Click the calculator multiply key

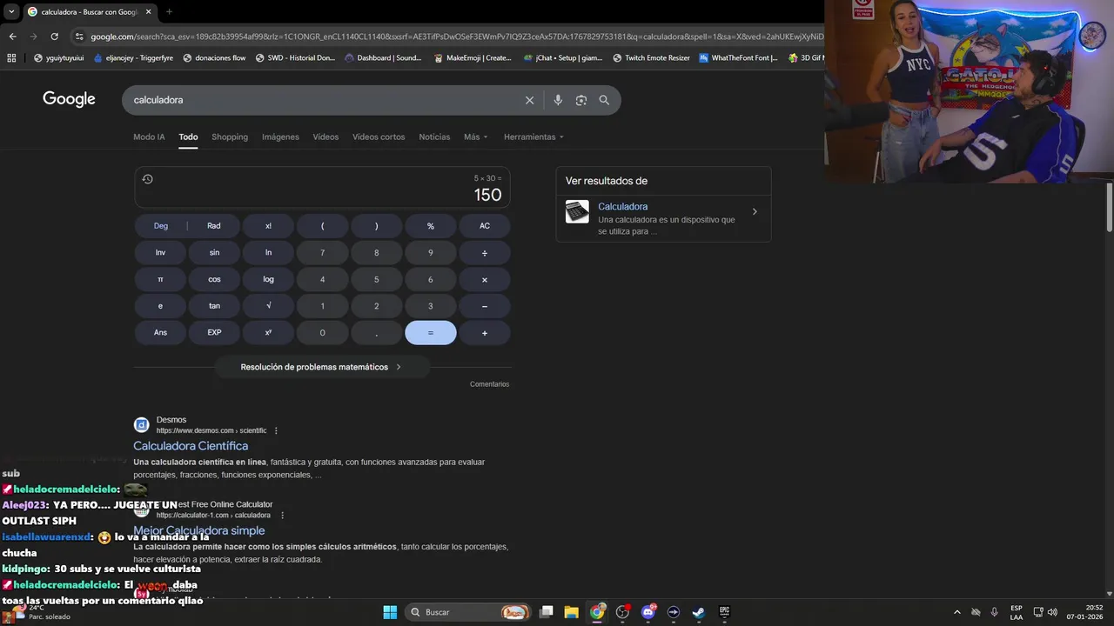point(485,280)
